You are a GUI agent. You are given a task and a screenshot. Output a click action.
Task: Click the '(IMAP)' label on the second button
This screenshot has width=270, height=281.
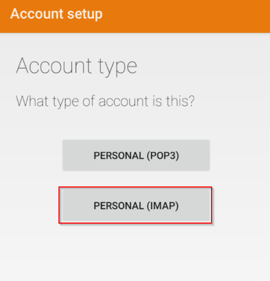[163, 206]
